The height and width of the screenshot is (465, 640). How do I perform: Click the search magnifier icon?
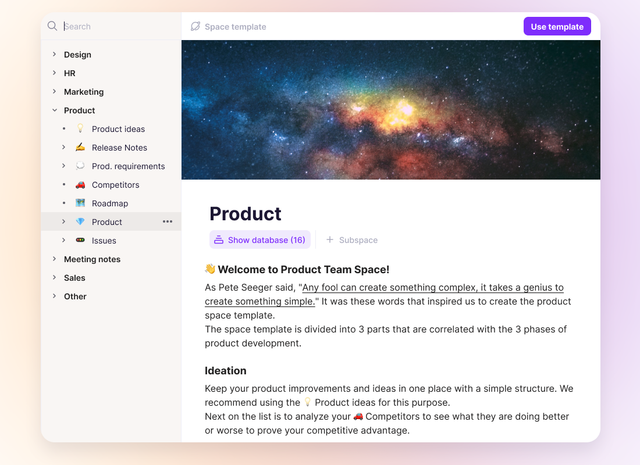[52, 26]
